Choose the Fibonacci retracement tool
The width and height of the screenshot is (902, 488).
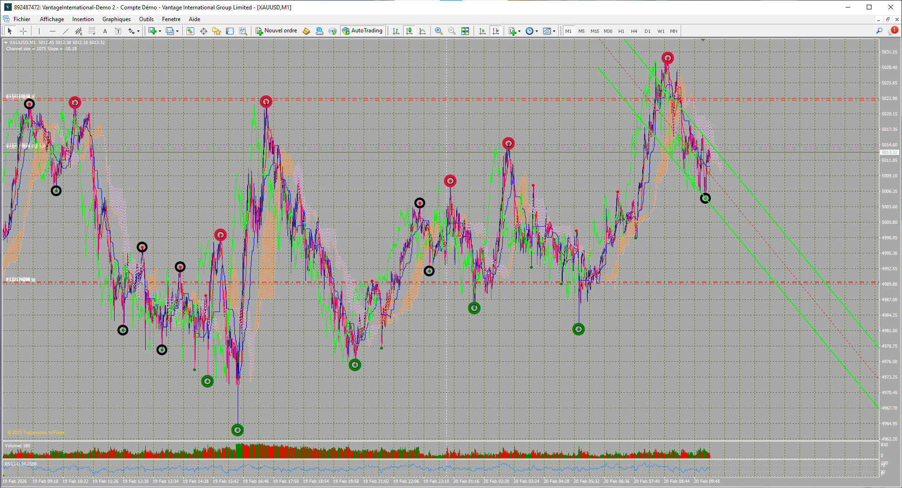(92, 31)
